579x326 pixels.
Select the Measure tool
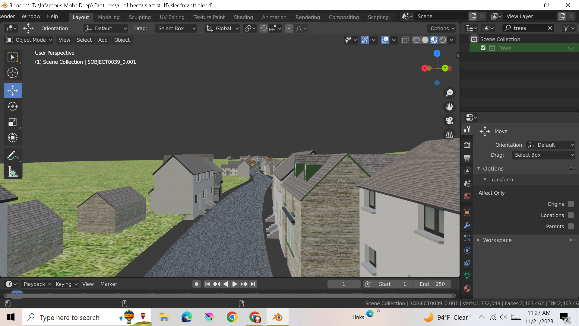point(13,171)
